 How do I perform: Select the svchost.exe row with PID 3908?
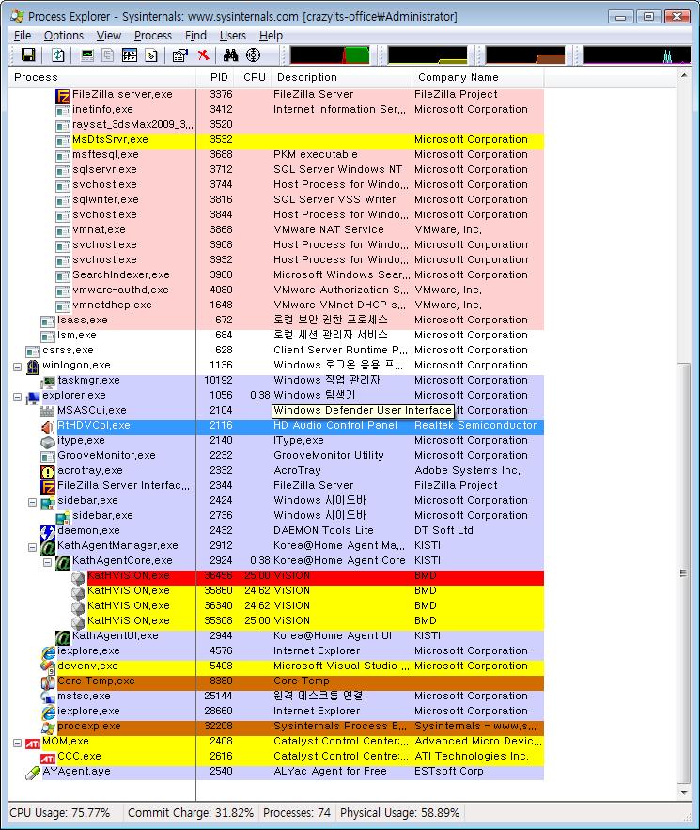pos(307,246)
